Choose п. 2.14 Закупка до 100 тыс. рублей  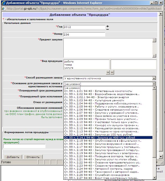click(x=108, y=135)
